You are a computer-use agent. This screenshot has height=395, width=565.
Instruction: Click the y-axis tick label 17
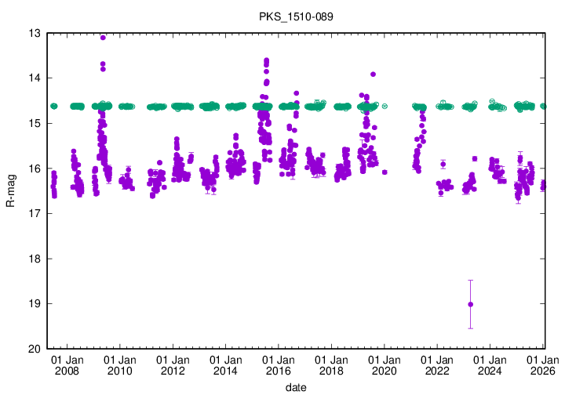(x=35, y=214)
